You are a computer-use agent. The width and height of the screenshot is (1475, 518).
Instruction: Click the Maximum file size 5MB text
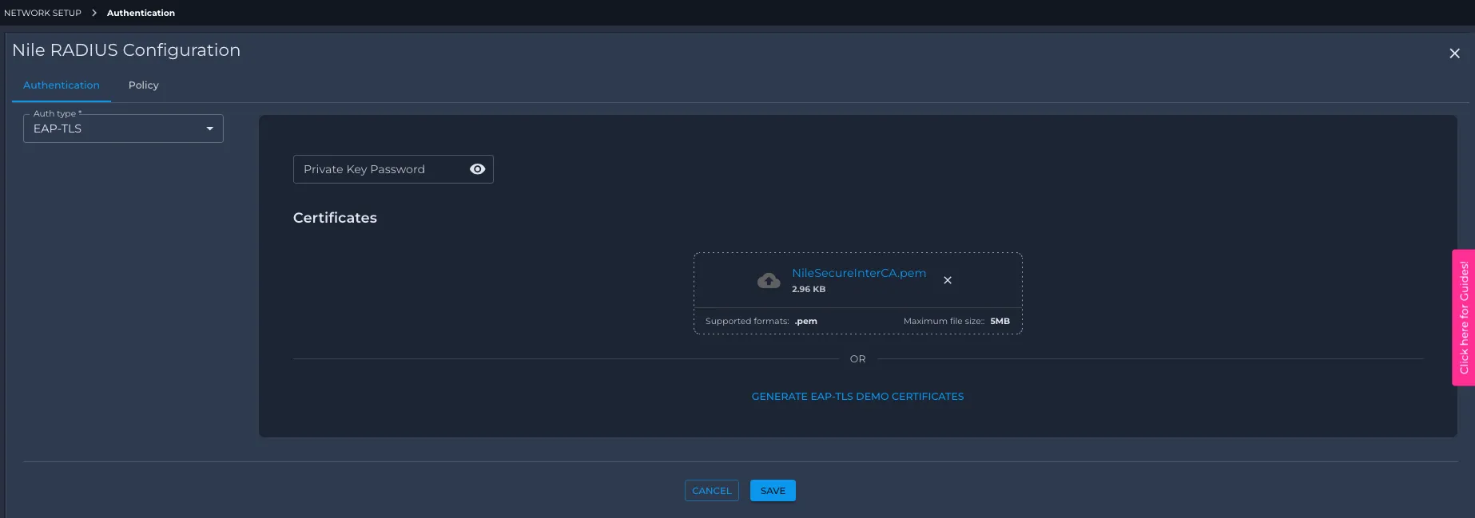tap(956, 322)
